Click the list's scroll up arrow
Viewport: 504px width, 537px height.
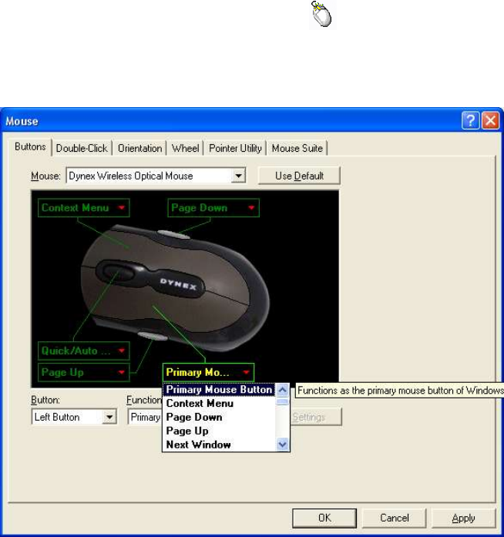(282, 390)
